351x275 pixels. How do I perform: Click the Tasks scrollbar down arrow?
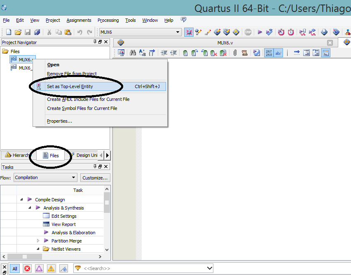107,250
